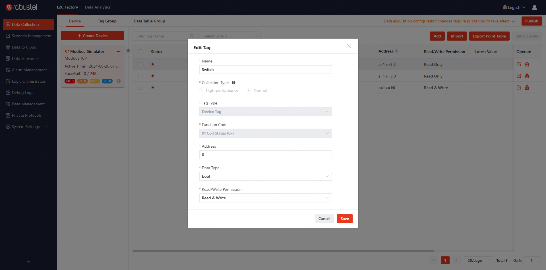Collapse the device panel with double-arrow icon

point(128,51)
